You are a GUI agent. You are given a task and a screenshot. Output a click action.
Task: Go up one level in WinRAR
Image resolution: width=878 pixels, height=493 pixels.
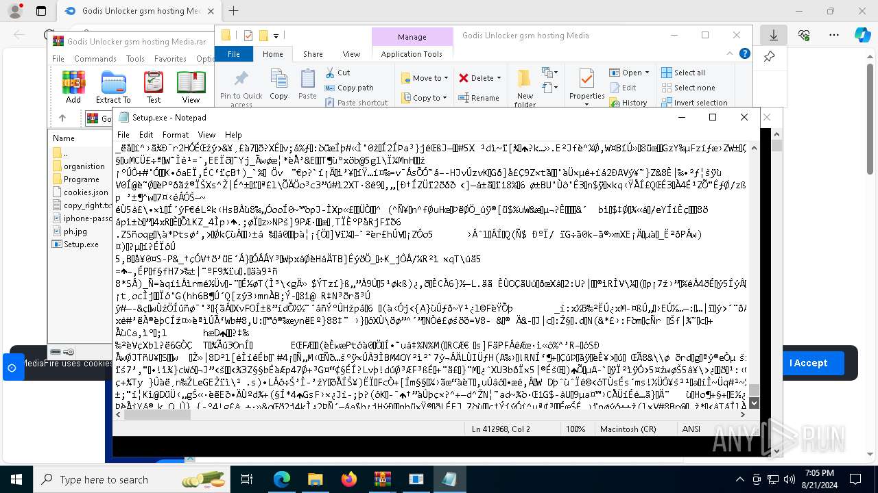tap(62, 118)
